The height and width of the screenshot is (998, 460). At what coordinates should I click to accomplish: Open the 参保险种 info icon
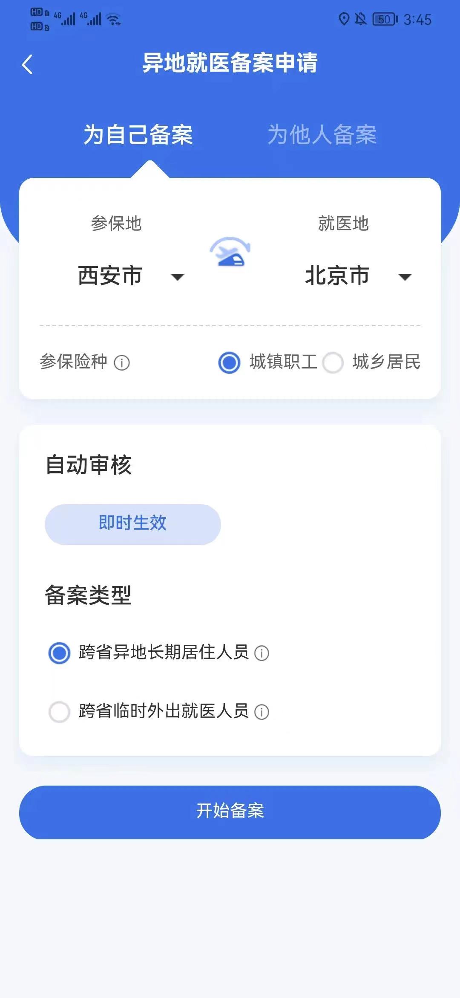(x=122, y=363)
